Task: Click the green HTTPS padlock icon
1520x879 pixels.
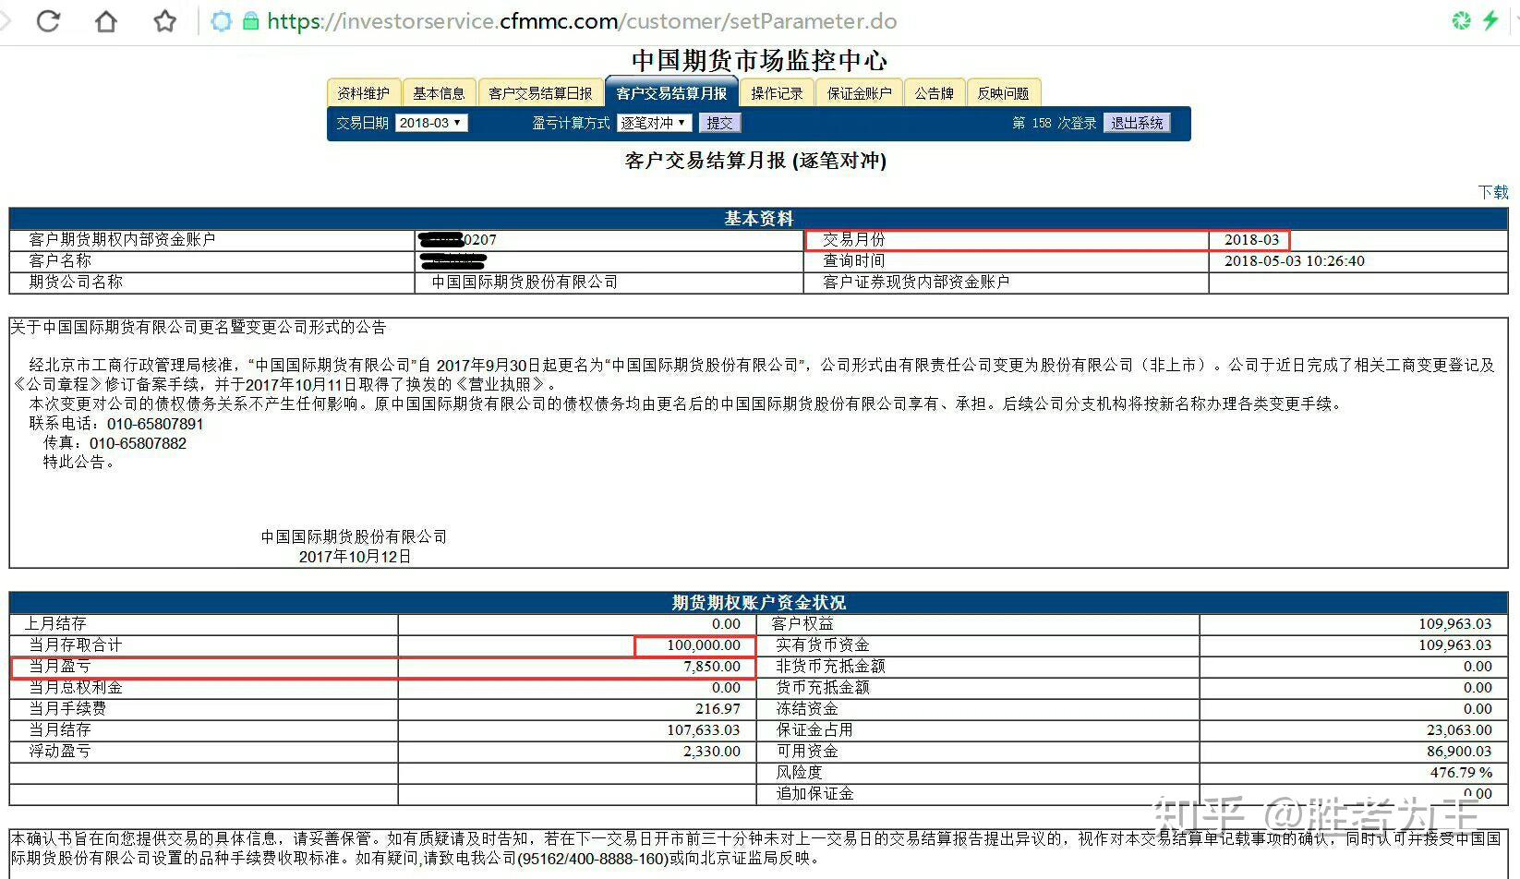Action: [x=249, y=20]
